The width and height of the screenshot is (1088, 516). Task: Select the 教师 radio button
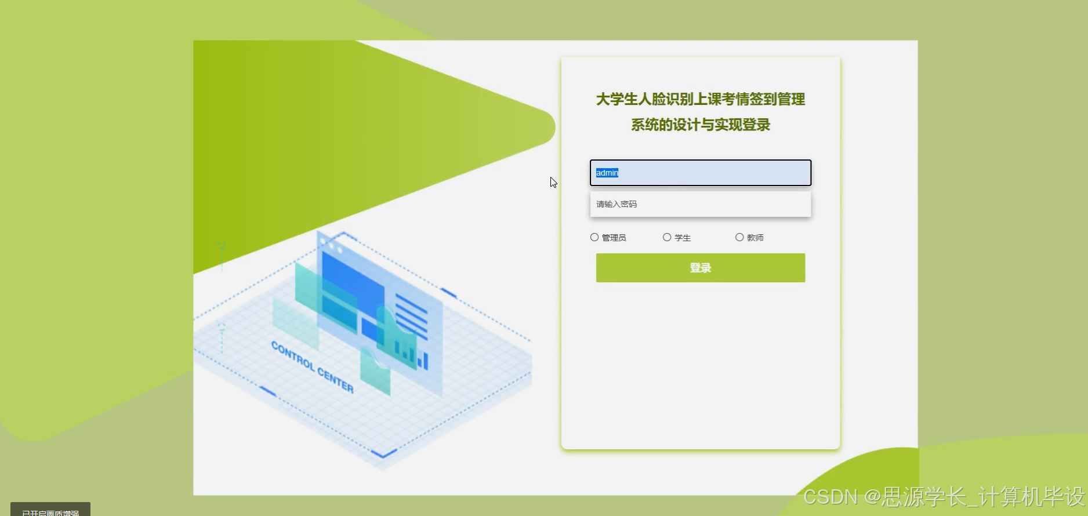click(739, 237)
